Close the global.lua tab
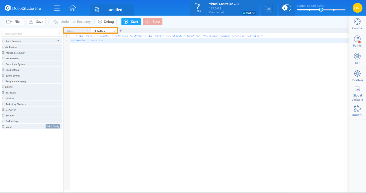This screenshot has width=366, height=193. coord(115,31)
